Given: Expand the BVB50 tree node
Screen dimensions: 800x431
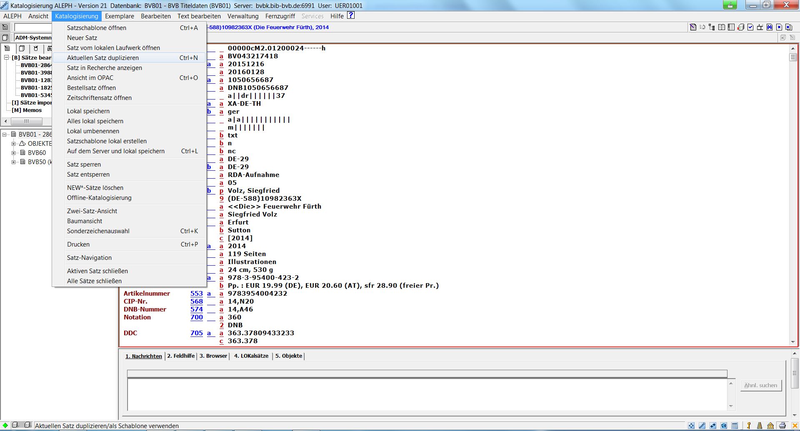Looking at the screenshot, I should pos(13,162).
